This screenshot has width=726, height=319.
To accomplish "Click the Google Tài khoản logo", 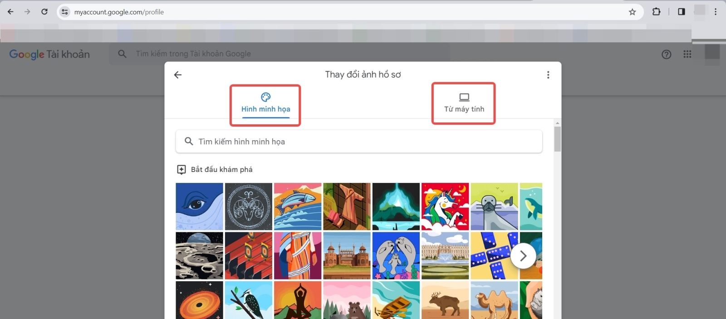I will coord(49,54).
